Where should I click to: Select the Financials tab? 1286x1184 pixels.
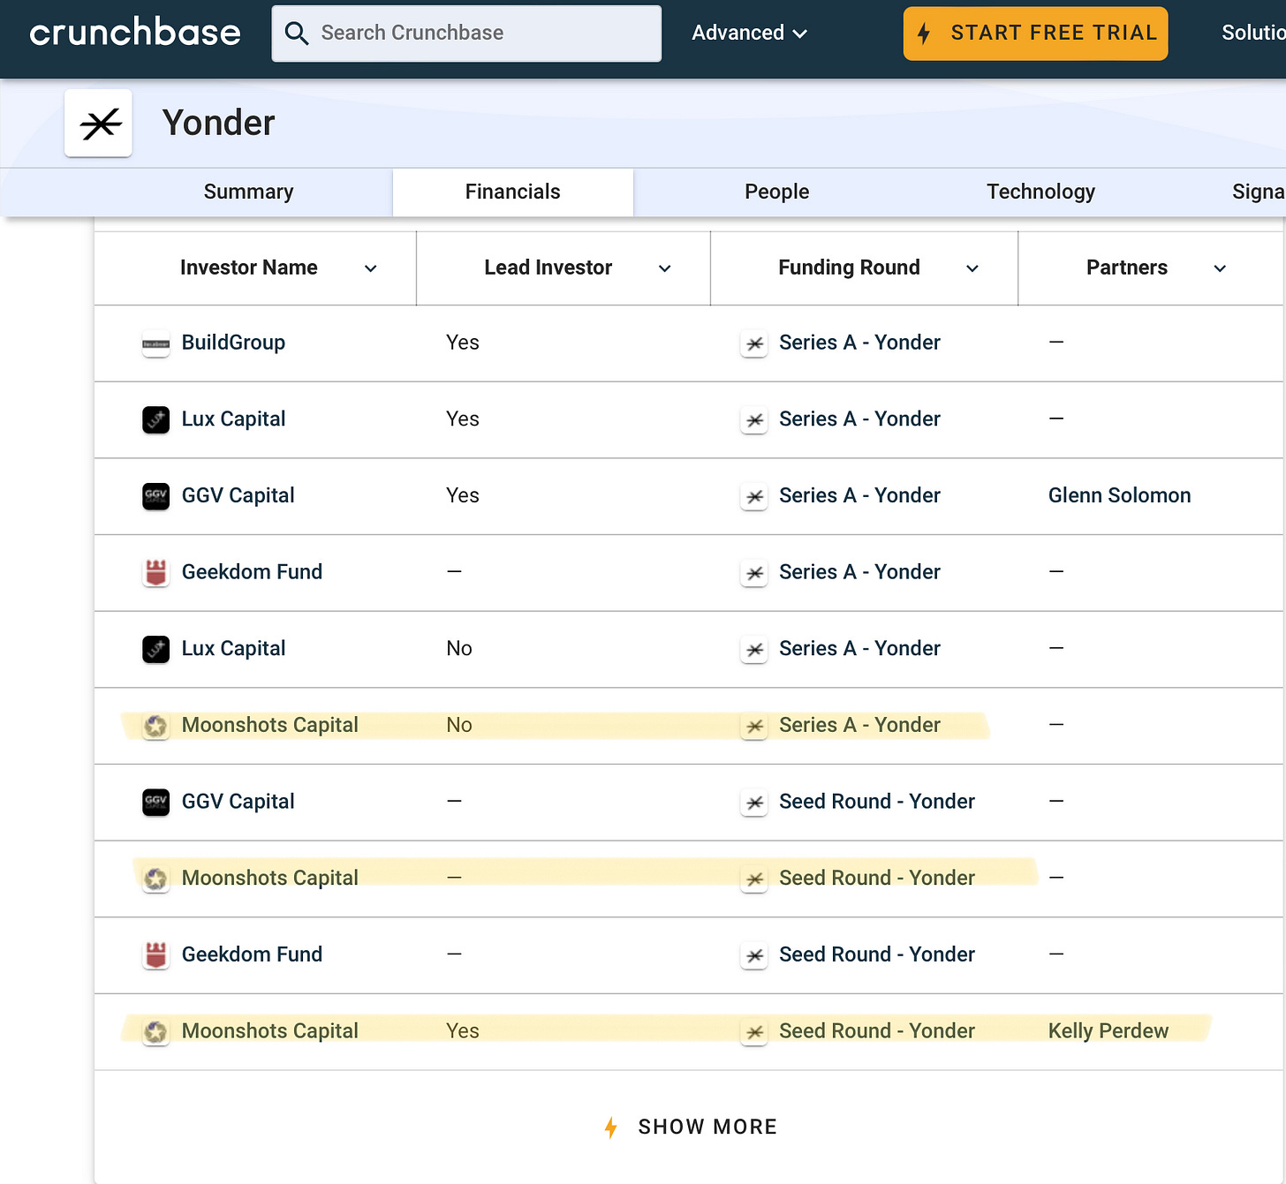513,192
